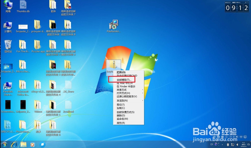Screen dimensions: 251x148
Task: Click the EN language indicator
Action: tap(212, 144)
